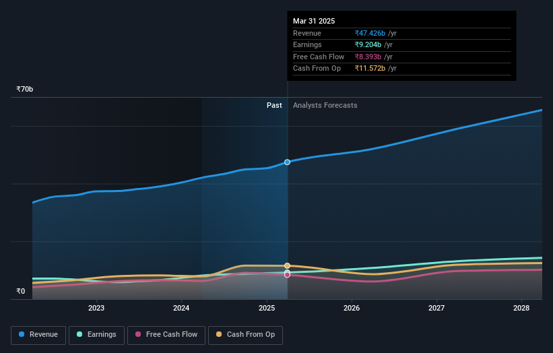This screenshot has height=353, width=553.
Task: Click the Earnings row label in tooltip
Action: (x=307, y=44)
